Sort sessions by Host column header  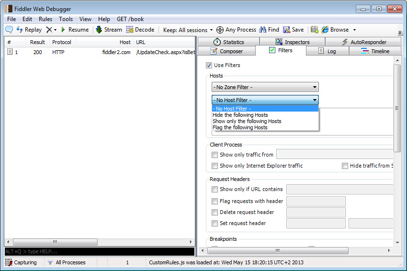pyautogui.click(x=104, y=42)
